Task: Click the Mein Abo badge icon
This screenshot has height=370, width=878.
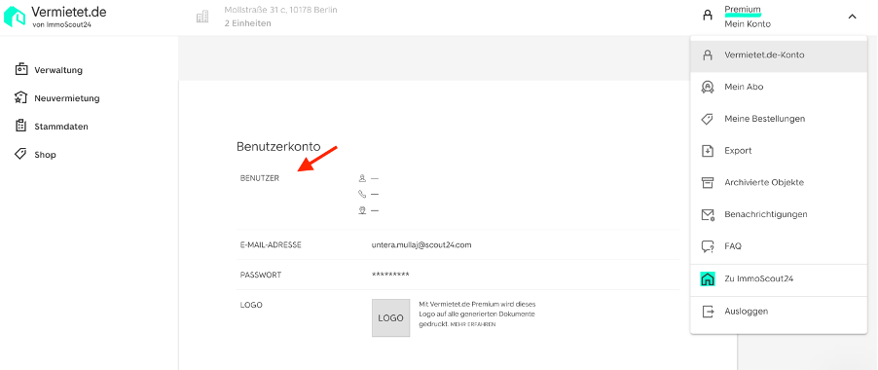Action: coord(708,87)
